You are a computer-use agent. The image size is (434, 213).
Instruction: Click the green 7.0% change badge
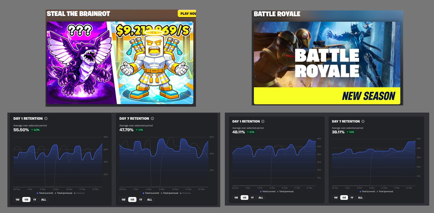351,132
